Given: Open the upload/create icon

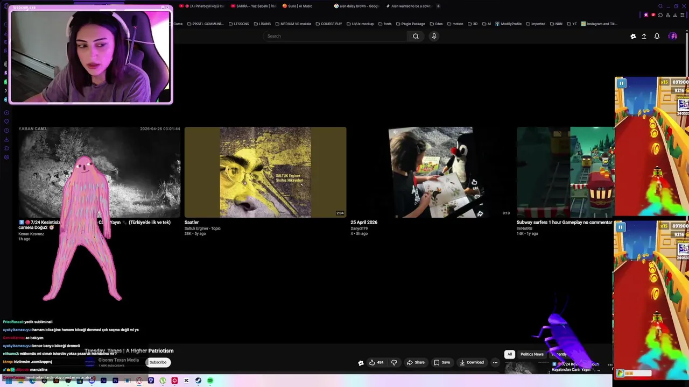Looking at the screenshot, I should point(644,36).
